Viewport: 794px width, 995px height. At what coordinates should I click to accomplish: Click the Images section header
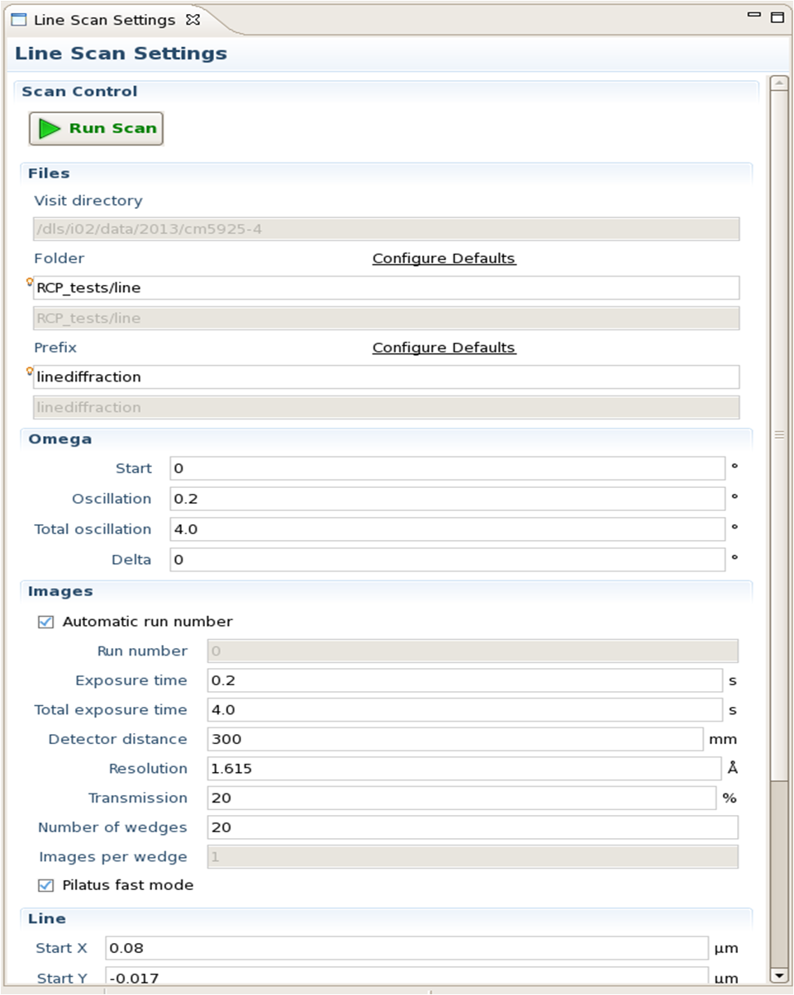60,591
